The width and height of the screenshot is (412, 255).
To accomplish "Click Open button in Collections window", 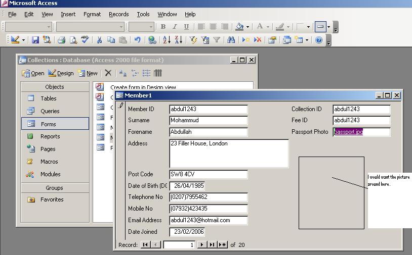I will pyautogui.click(x=33, y=73).
